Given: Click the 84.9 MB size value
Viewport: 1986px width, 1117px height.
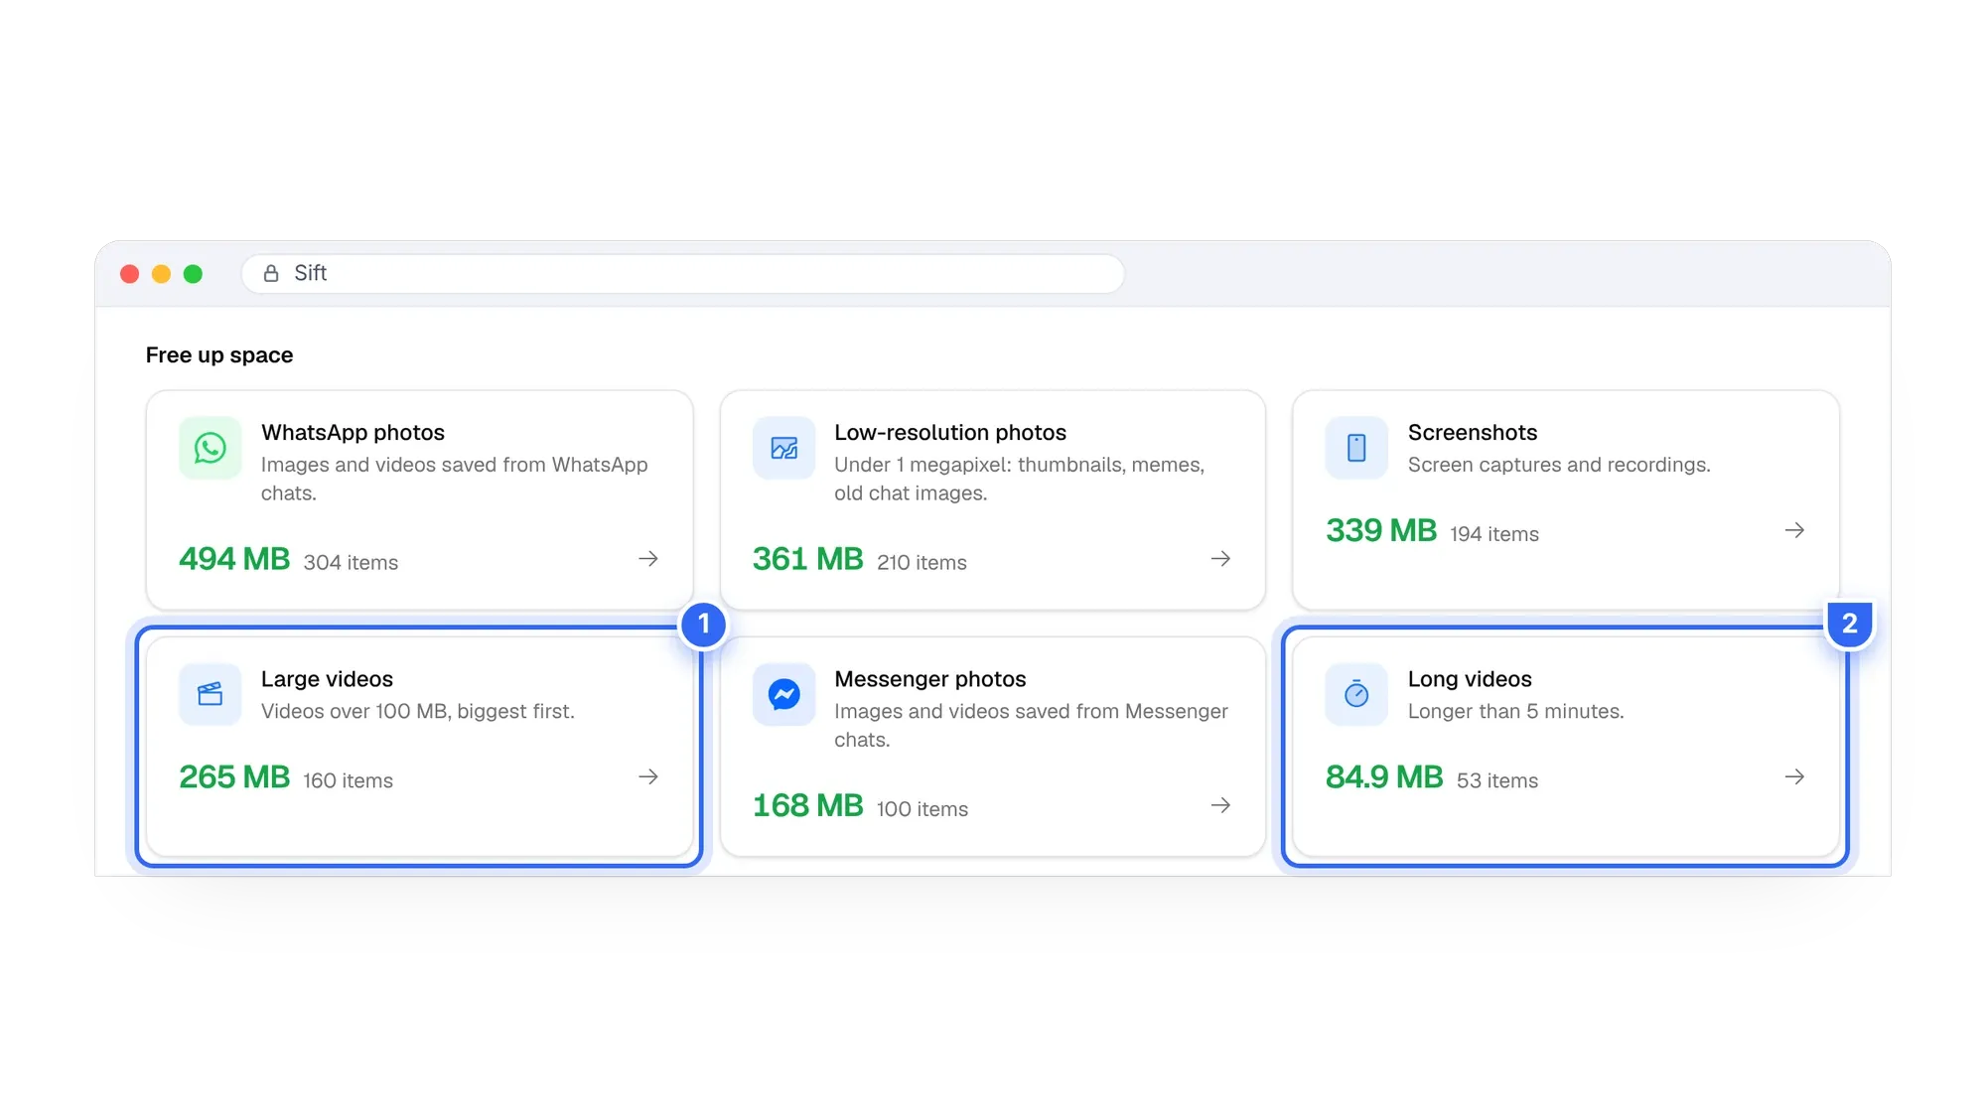Looking at the screenshot, I should 1384,776.
